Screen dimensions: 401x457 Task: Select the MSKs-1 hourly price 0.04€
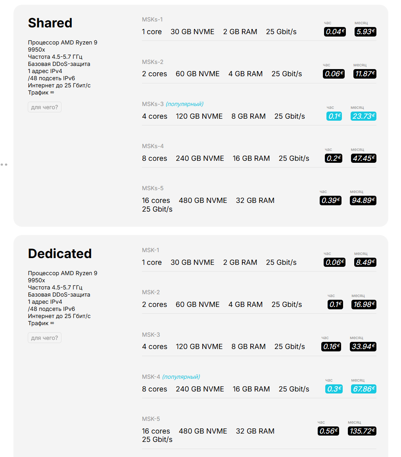coord(335,32)
